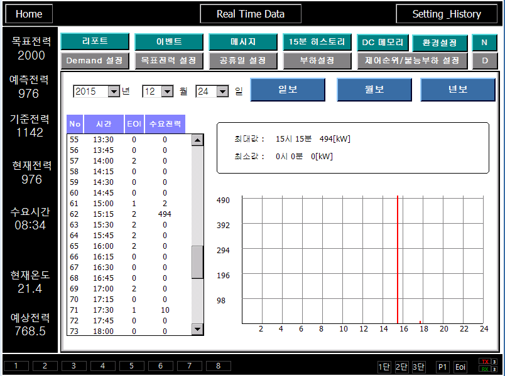Click load indicator 7 in bottom bar
505x376 pixels.
(x=190, y=366)
